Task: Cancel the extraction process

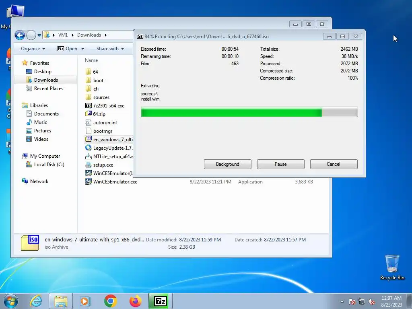Action: coord(334,164)
